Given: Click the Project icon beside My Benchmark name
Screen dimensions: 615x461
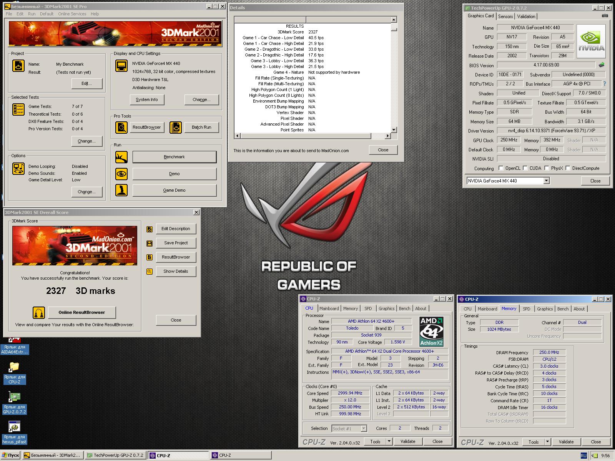Looking at the screenshot, I should 18,66.
